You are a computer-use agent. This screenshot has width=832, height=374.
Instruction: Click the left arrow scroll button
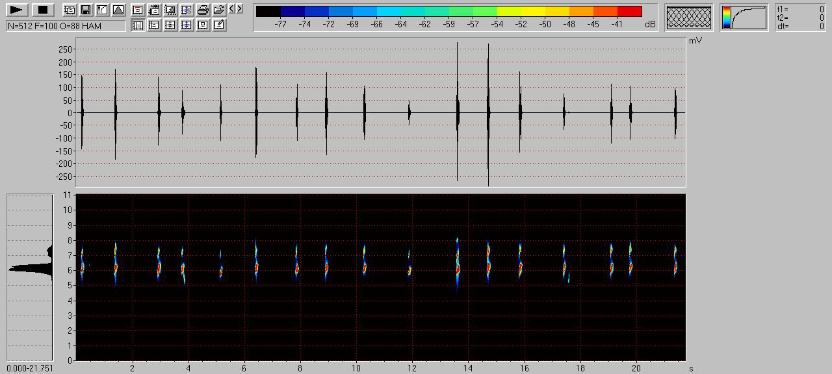pyautogui.click(x=232, y=9)
